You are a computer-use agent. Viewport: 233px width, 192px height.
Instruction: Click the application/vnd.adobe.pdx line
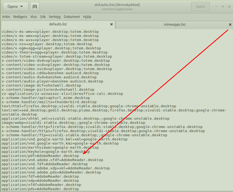(x=51, y=173)
